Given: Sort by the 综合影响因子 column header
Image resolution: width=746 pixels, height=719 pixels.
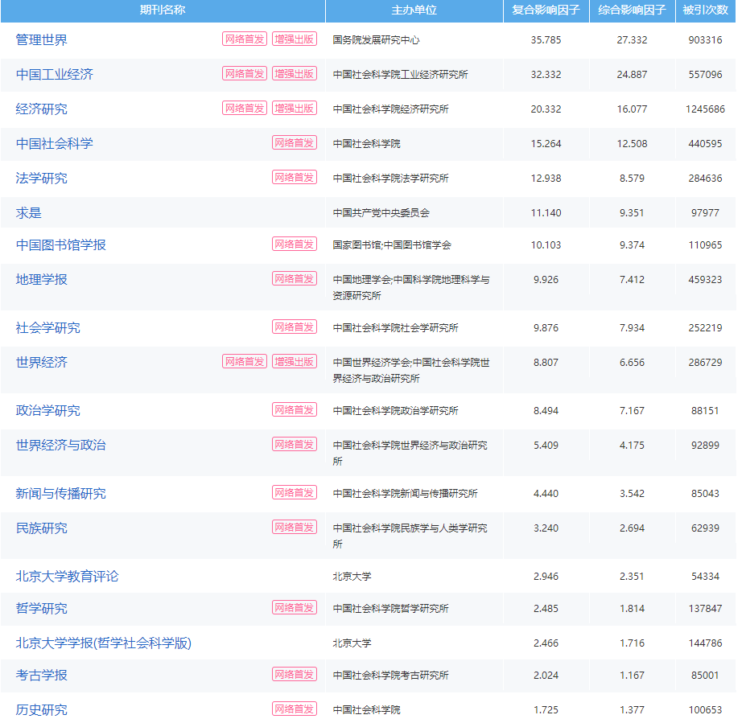Looking at the screenshot, I should tap(629, 10).
